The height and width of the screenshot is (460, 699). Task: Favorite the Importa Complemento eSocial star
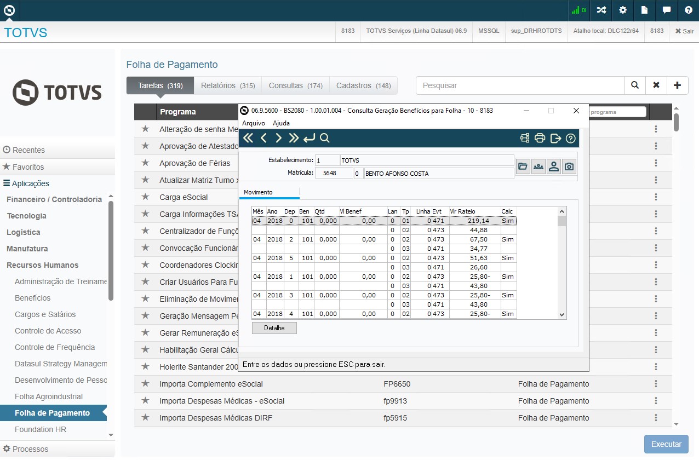pos(145,384)
